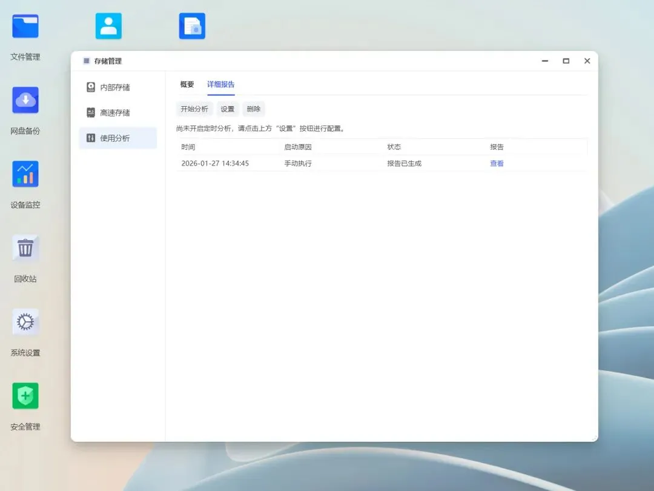
Task: Click the 报告已生成 status cell
Action: point(404,163)
